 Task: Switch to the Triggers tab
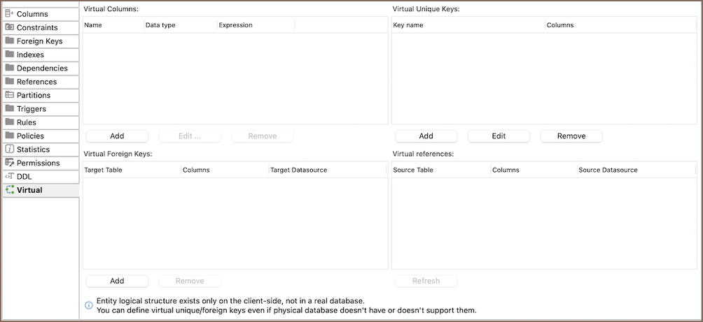32,109
